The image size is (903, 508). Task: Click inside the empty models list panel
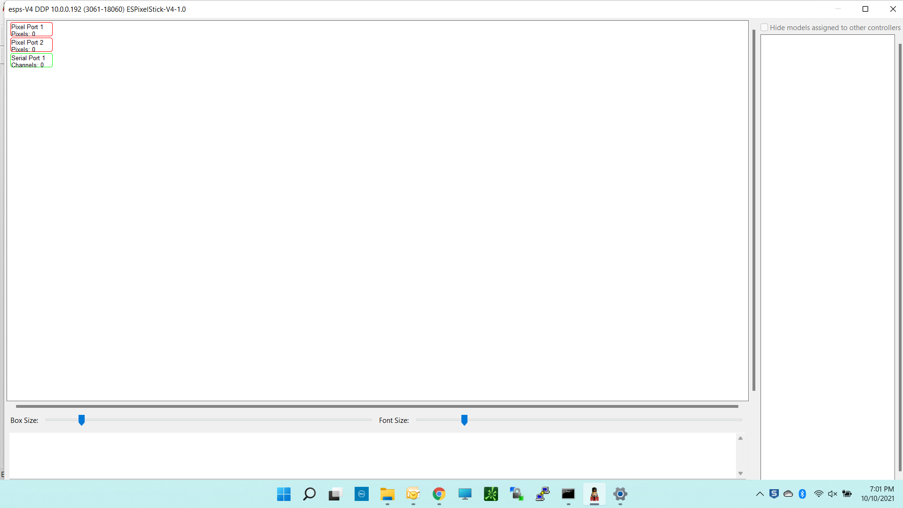pyautogui.click(x=828, y=235)
